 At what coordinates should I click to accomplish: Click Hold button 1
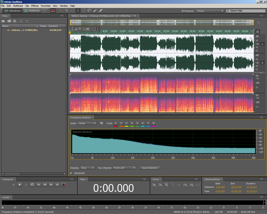click(x=116, y=123)
